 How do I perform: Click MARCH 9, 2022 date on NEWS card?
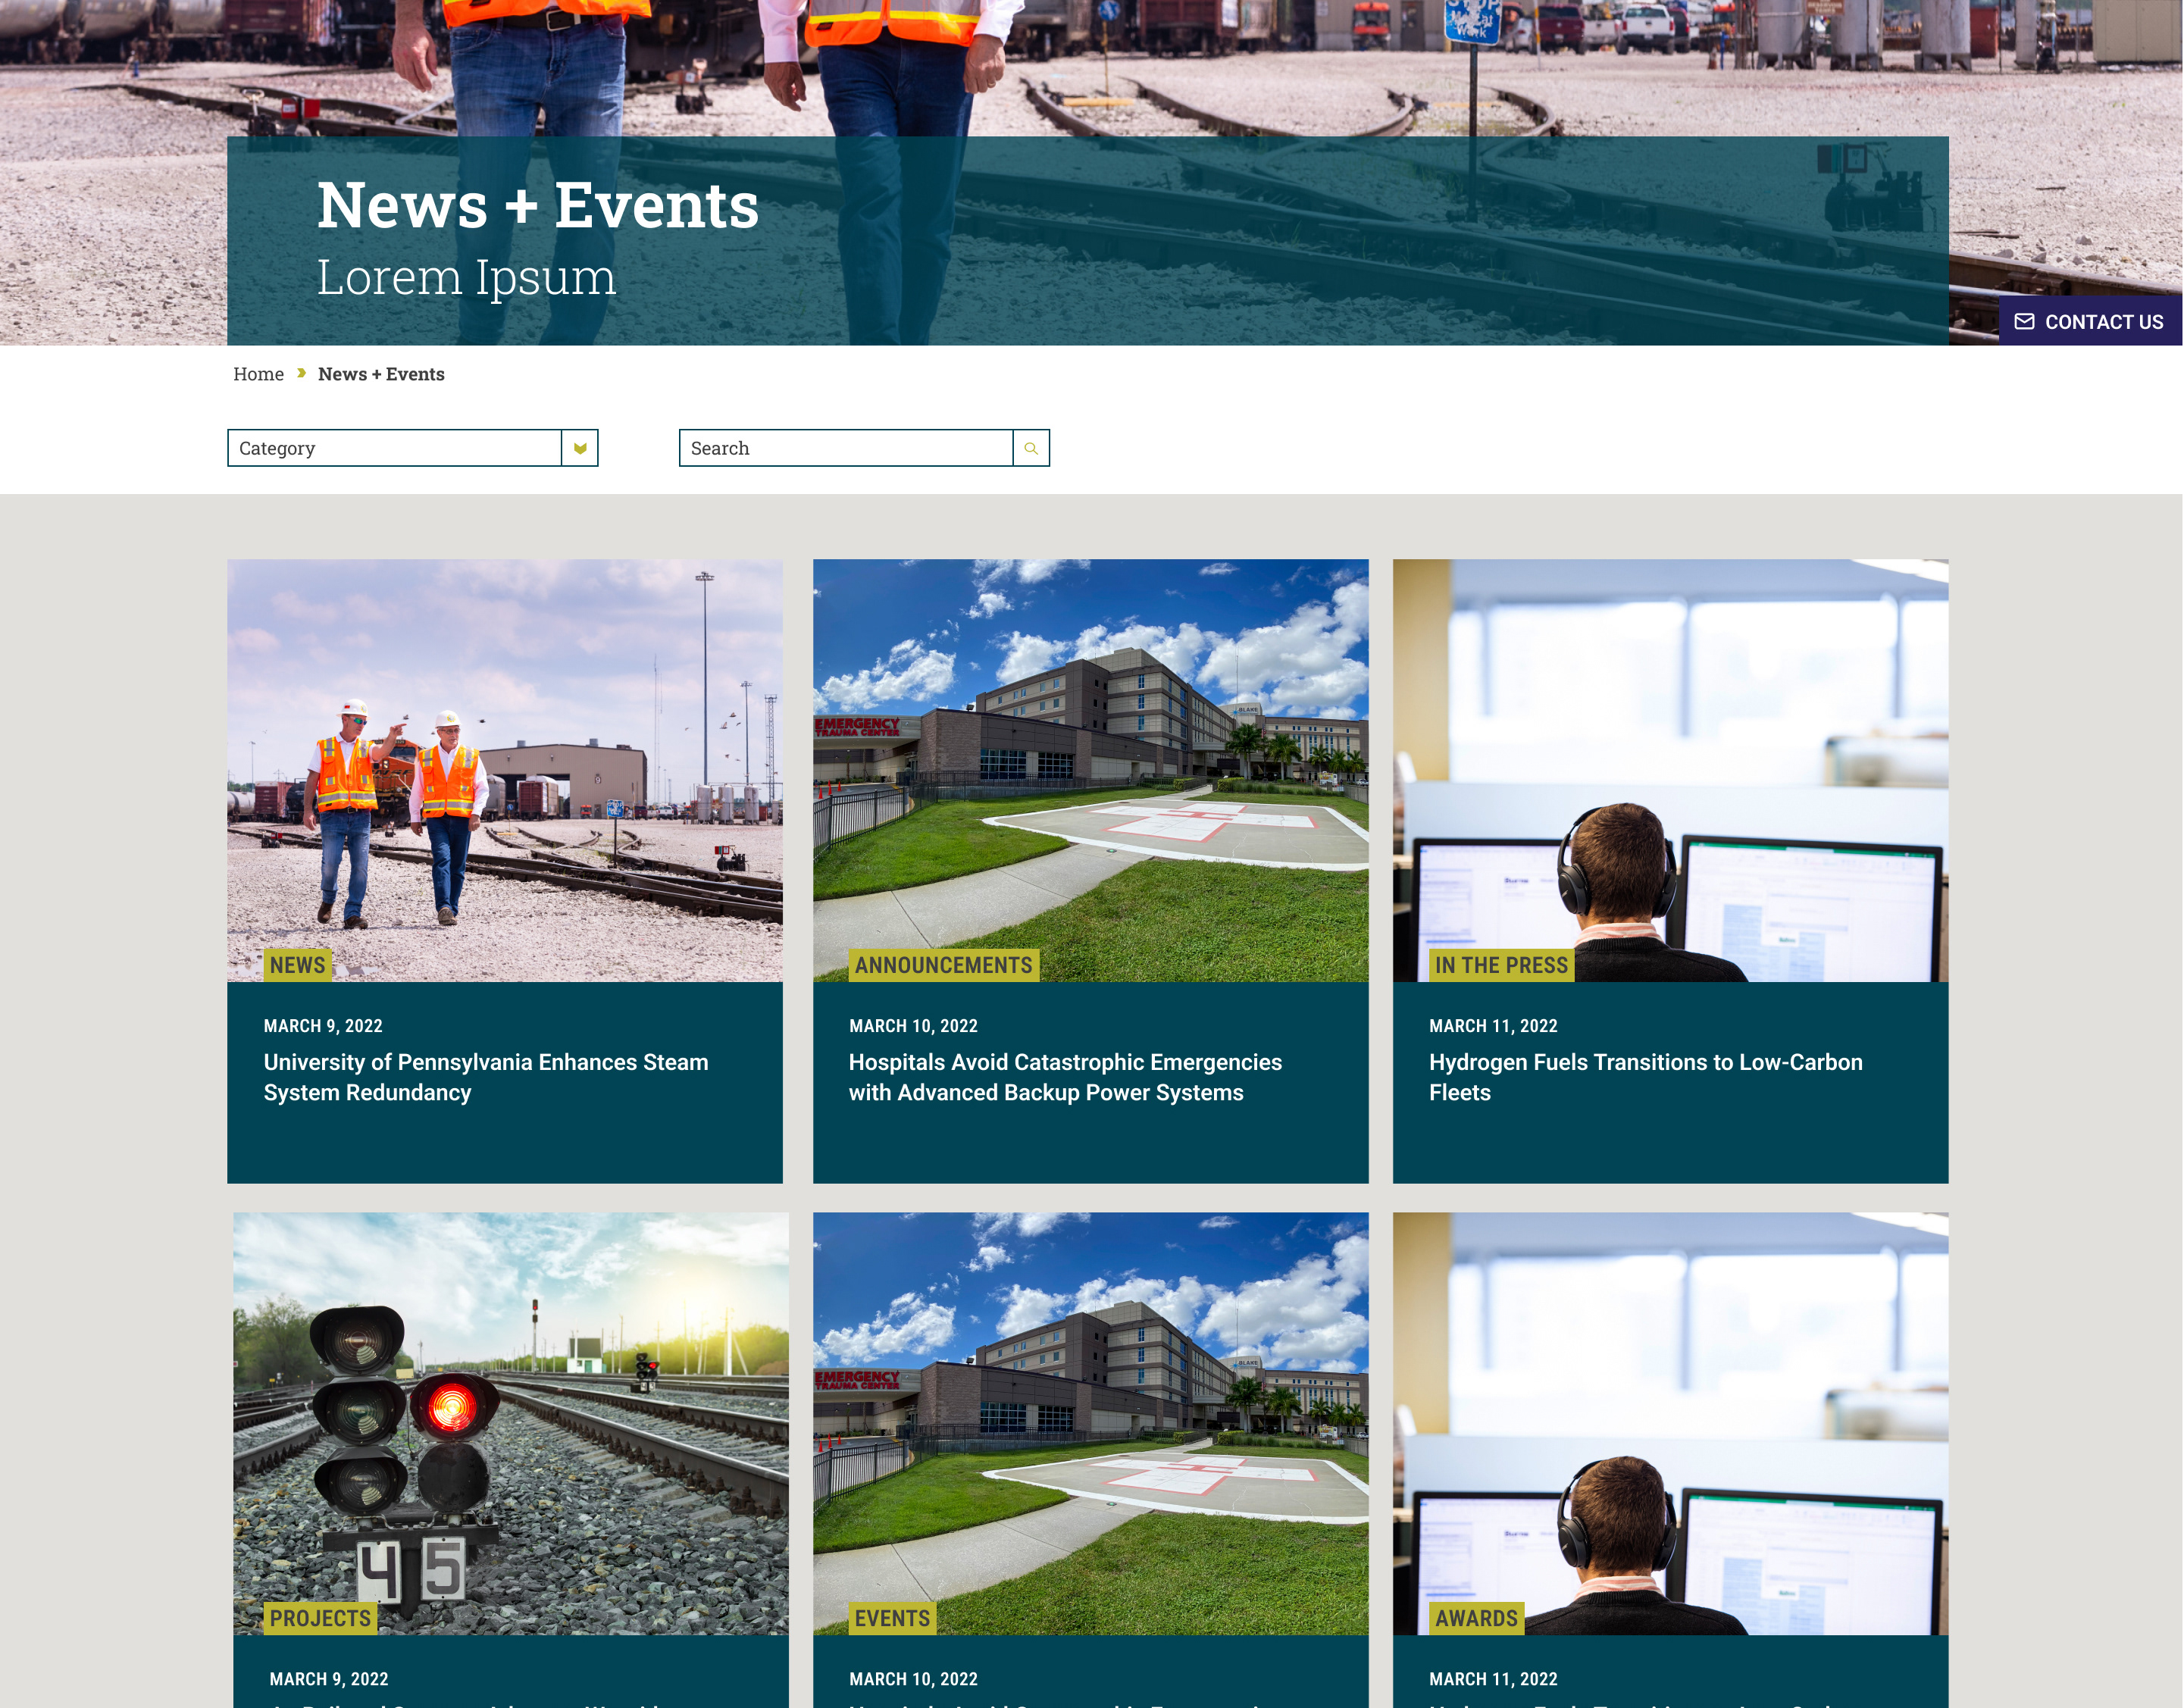point(323,1026)
